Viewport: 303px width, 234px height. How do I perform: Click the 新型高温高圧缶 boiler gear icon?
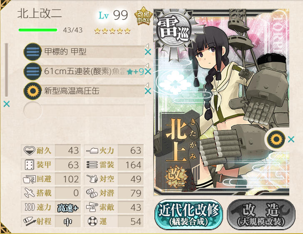click(x=32, y=91)
